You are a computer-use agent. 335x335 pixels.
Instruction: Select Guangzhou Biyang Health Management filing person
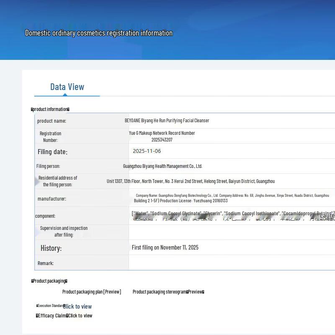click(x=162, y=166)
